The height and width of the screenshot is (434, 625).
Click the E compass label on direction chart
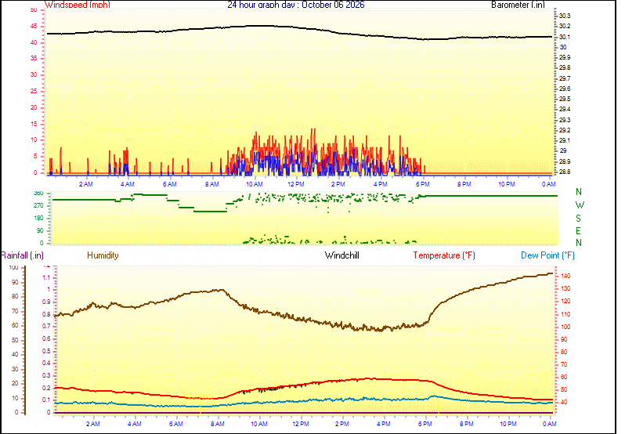click(578, 231)
